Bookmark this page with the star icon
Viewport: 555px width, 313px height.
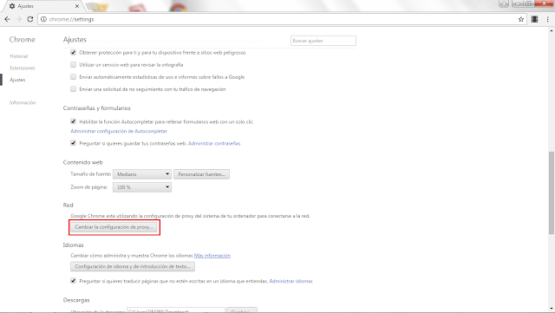[520, 19]
